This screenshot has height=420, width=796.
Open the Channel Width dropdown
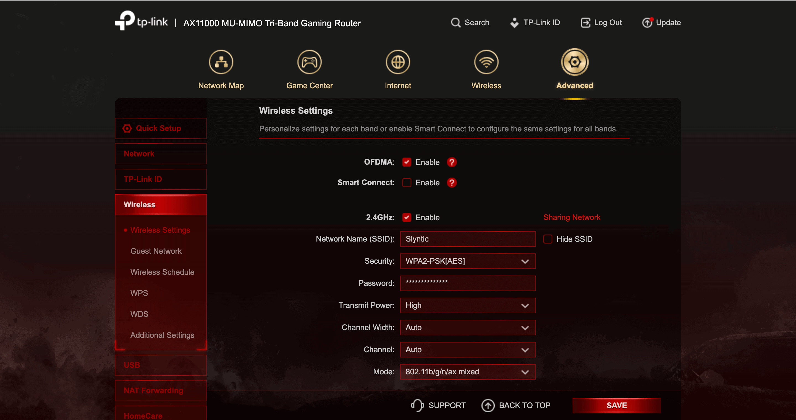click(x=468, y=328)
